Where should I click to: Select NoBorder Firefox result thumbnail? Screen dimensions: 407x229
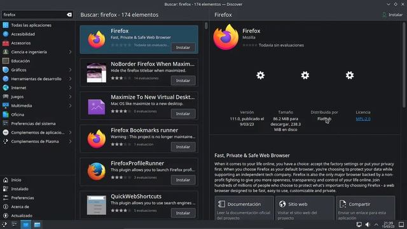point(96,73)
